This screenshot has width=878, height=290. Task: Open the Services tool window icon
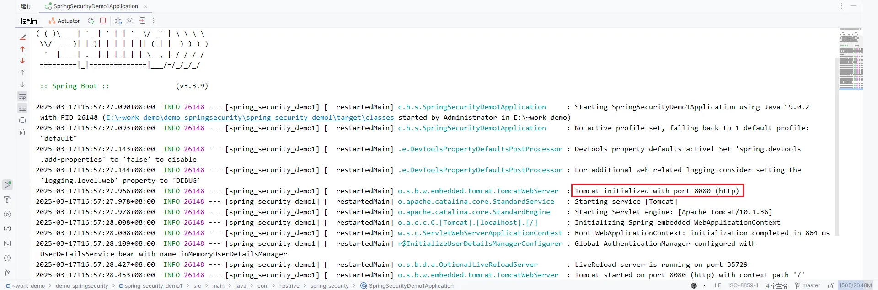(7, 214)
